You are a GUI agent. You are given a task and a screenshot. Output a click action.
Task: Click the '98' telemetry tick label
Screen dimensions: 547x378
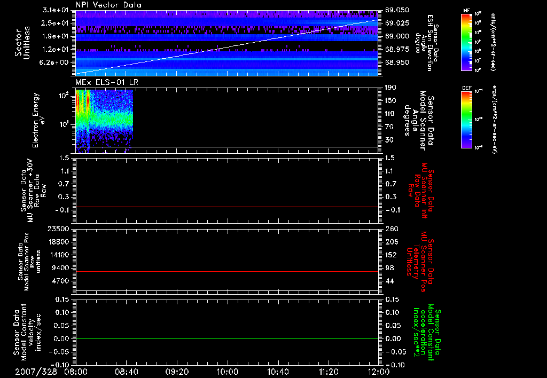click(x=389, y=268)
